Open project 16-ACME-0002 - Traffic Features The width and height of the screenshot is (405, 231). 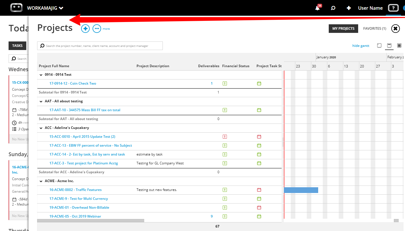75,190
